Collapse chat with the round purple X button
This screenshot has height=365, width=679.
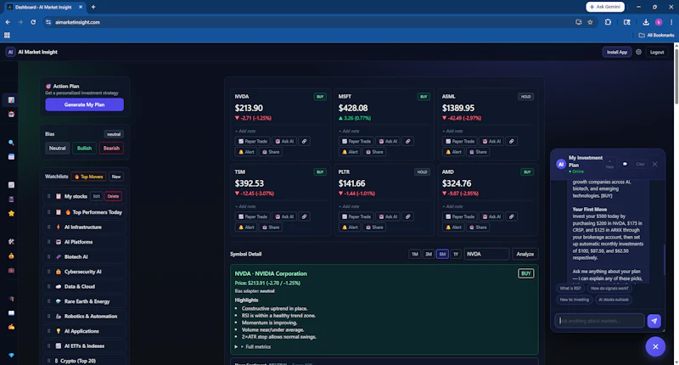pyautogui.click(x=655, y=346)
